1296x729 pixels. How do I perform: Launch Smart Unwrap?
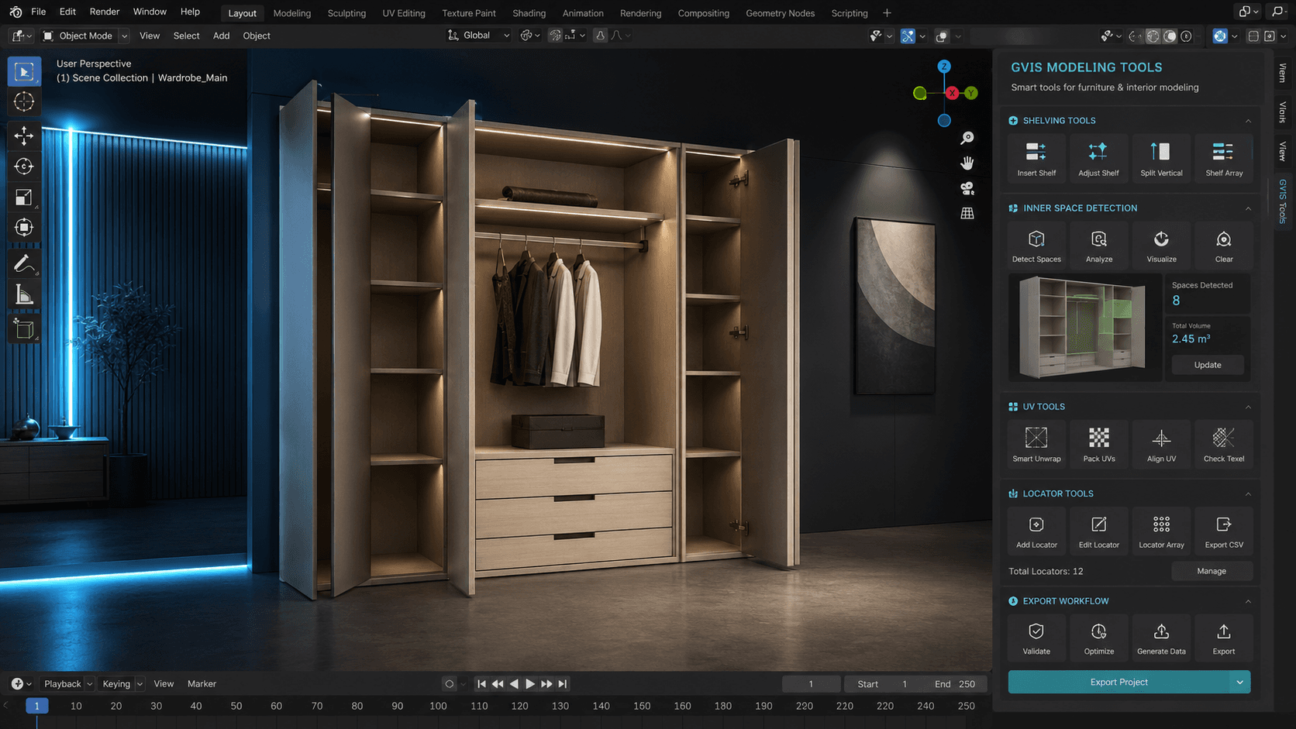(1036, 445)
